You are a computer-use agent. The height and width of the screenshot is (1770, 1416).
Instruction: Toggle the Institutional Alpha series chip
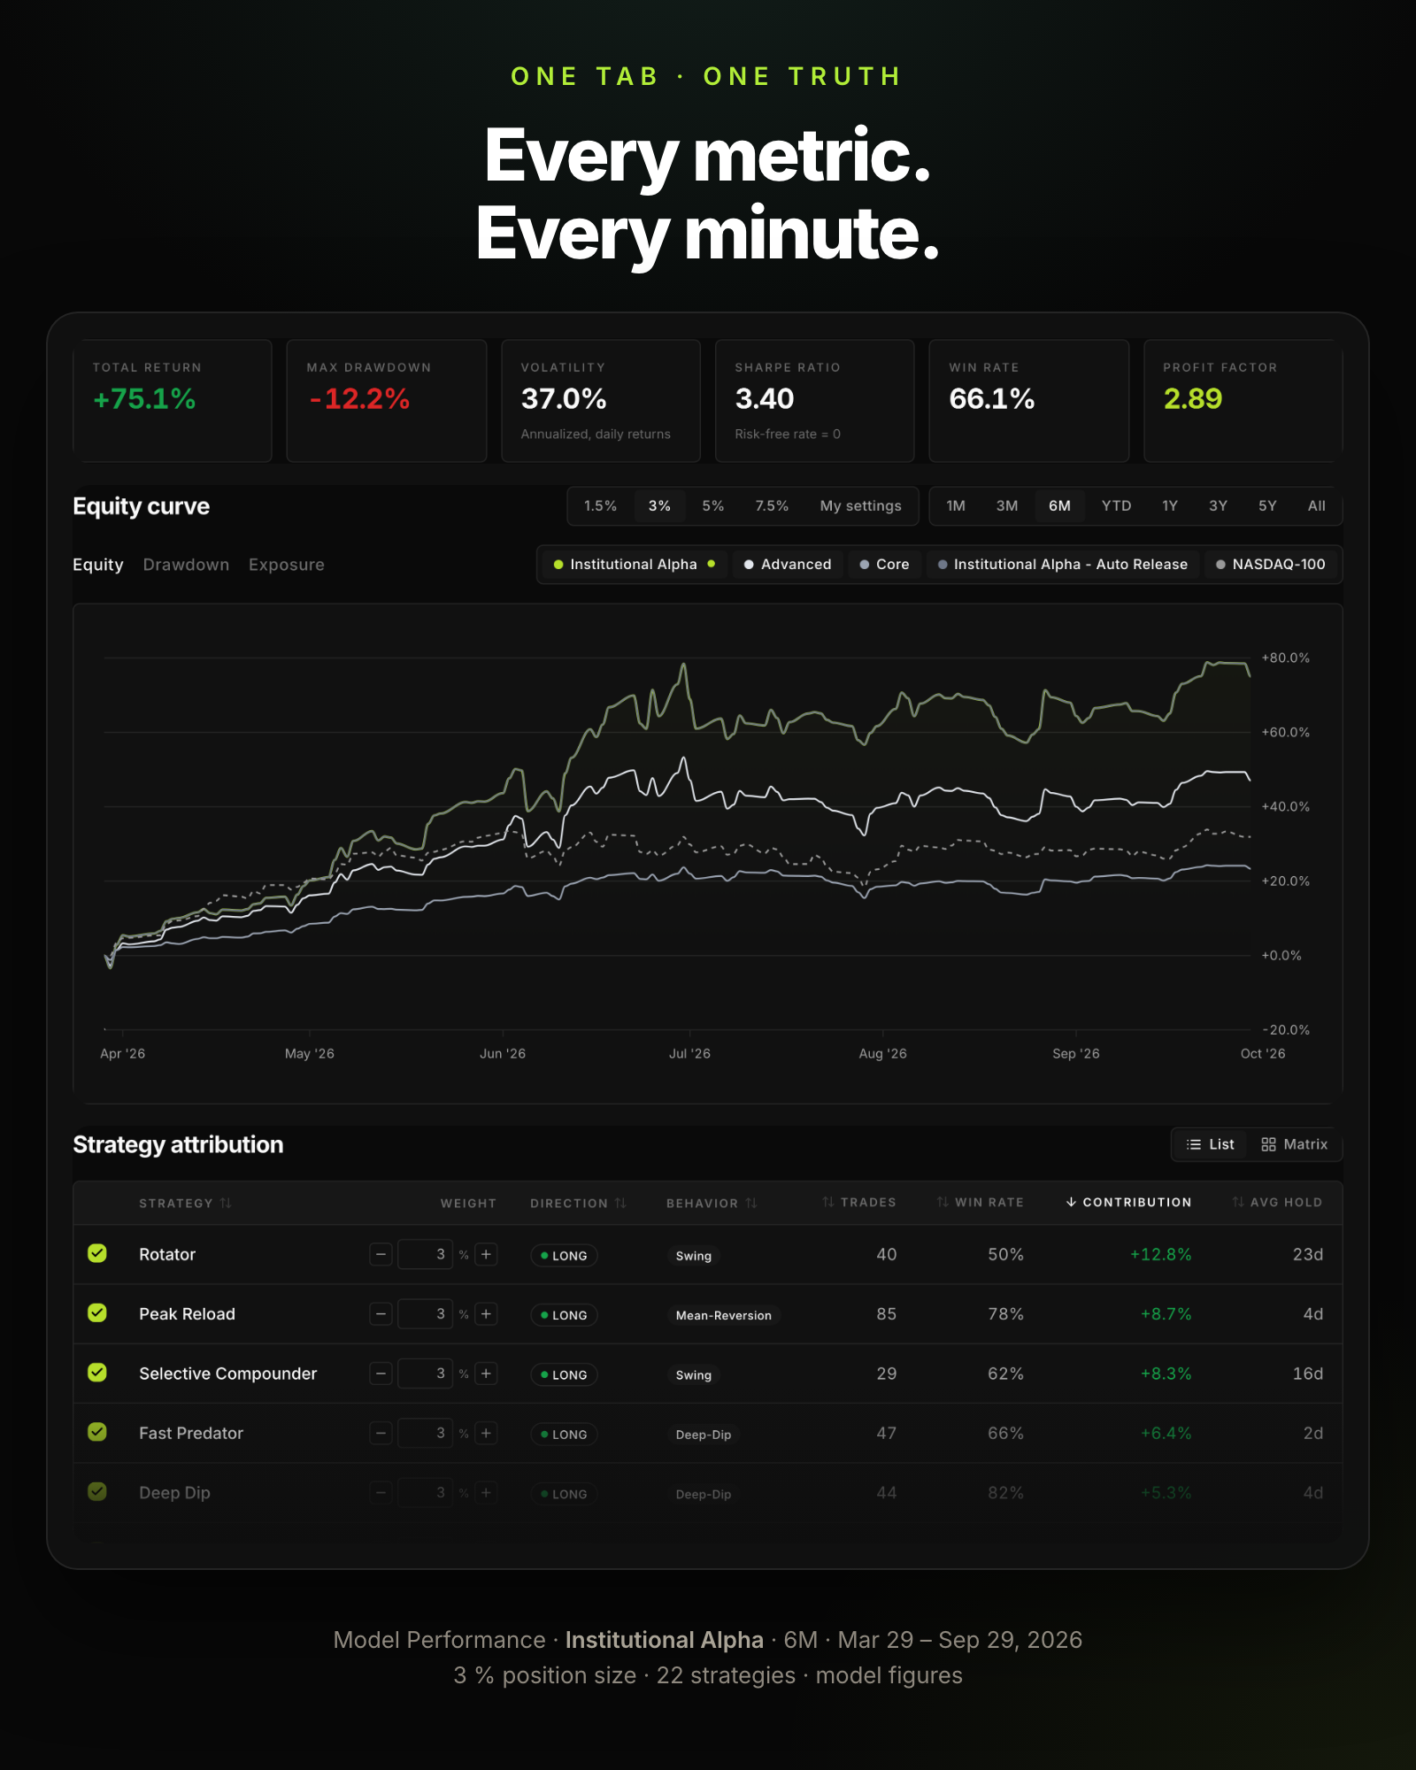634,565
